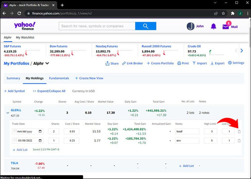This screenshot has height=179, width=251.
Task: Open Nasdaq Futures quote
Action: pos(107,46)
